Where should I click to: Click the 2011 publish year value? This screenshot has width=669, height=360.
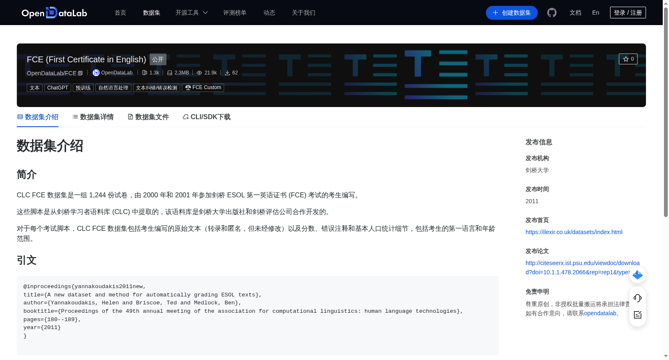[532, 201]
